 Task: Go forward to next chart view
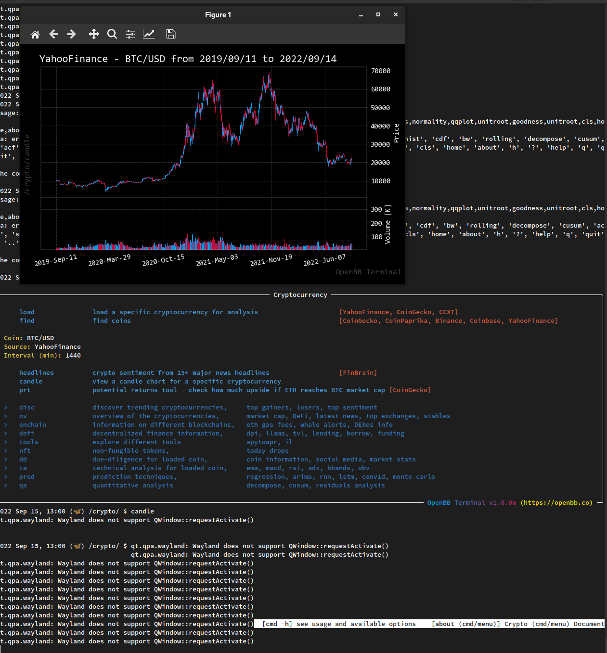71,34
